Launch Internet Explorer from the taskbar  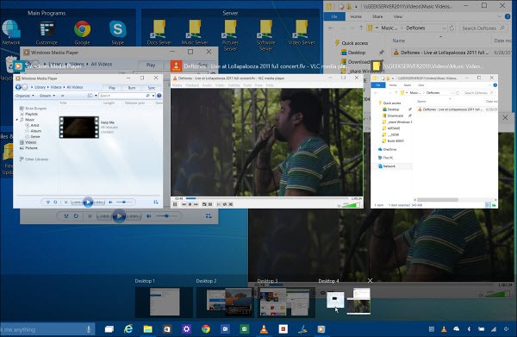128,328
